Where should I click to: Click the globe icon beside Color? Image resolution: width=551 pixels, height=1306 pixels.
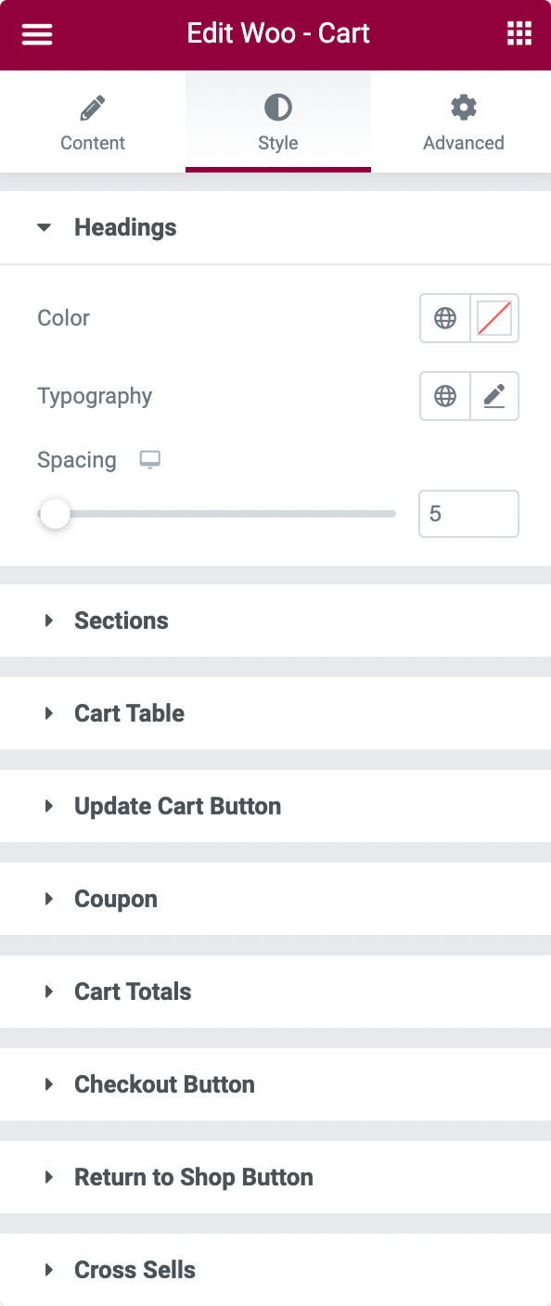pyautogui.click(x=445, y=317)
